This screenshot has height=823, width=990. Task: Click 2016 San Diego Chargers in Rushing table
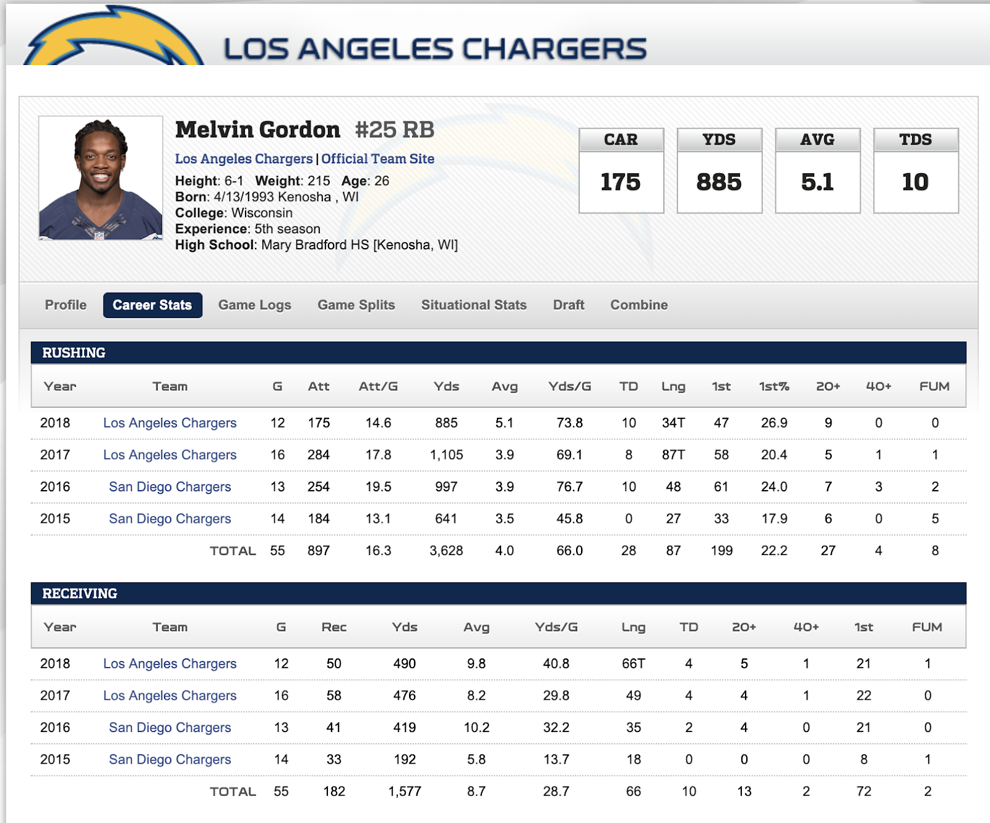(x=170, y=487)
